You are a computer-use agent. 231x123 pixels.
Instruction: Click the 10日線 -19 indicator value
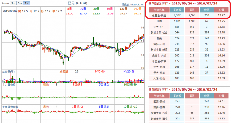click(x=130, y=107)
